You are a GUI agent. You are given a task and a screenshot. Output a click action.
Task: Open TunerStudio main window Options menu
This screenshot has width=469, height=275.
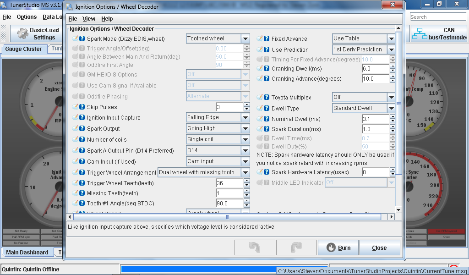[x=27, y=17]
